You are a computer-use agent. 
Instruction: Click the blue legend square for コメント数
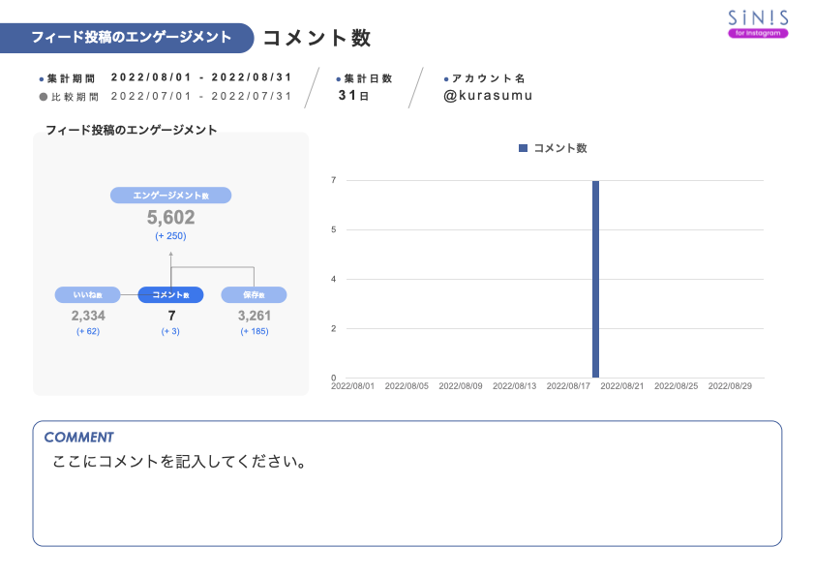tap(522, 146)
